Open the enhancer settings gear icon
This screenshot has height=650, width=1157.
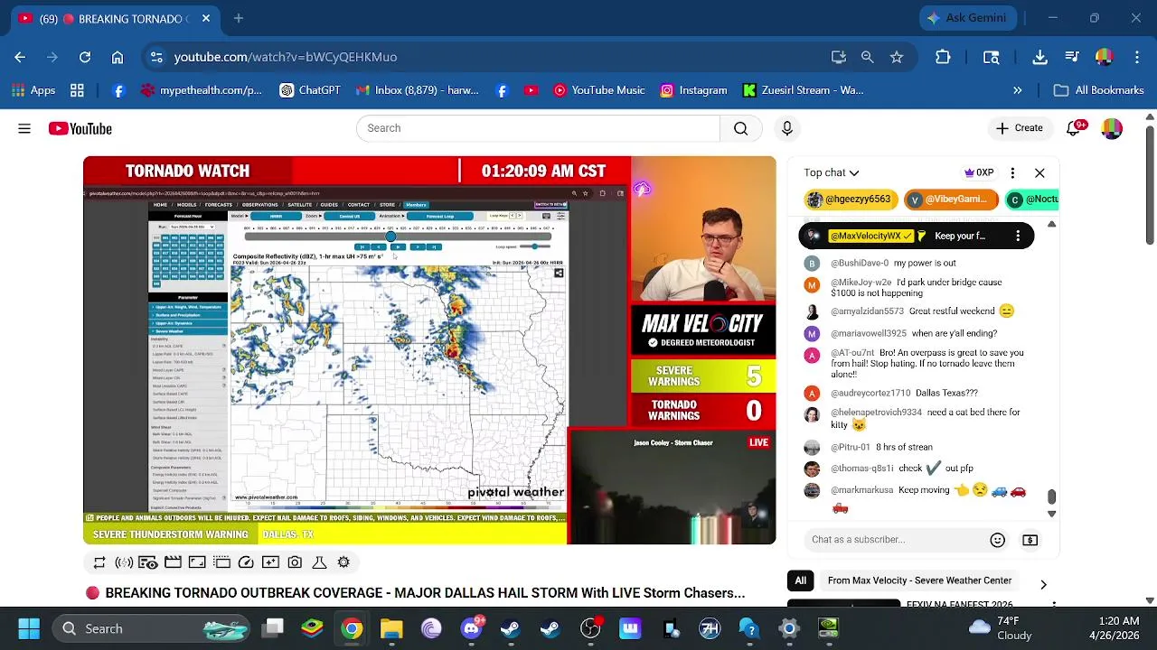343,562
